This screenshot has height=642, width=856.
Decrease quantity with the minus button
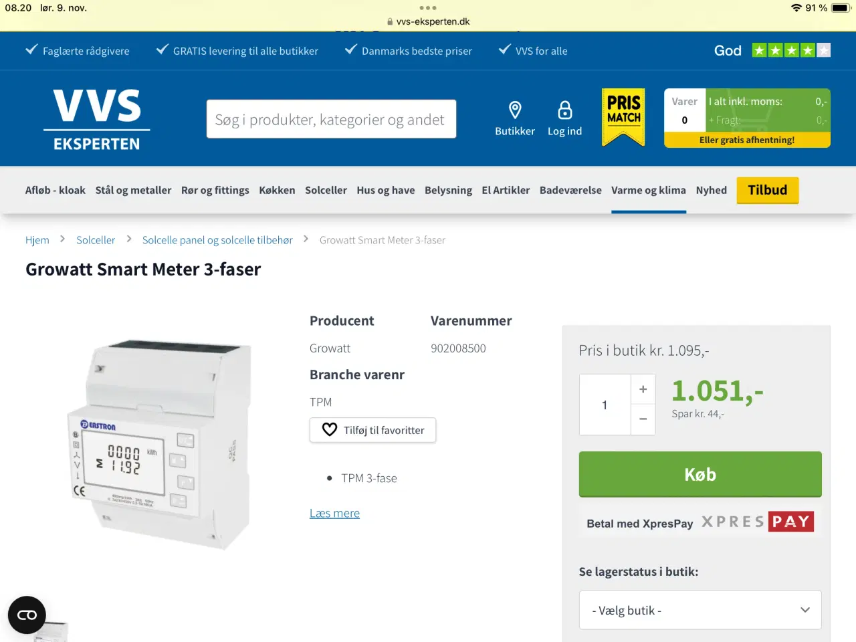[x=643, y=419]
